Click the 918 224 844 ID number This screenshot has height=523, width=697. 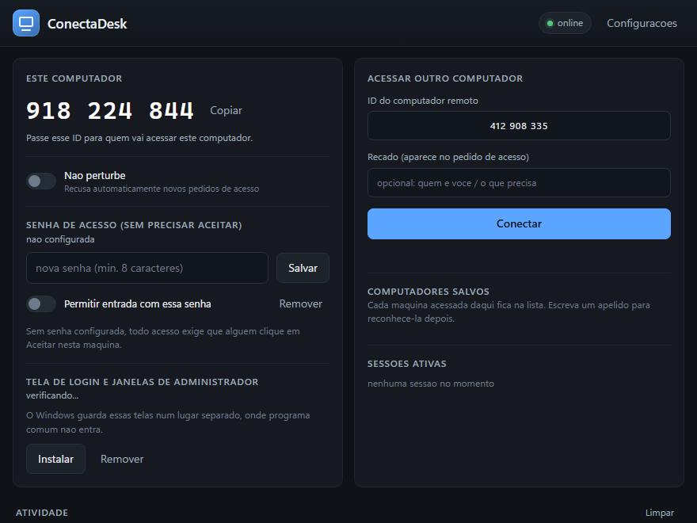pos(110,110)
